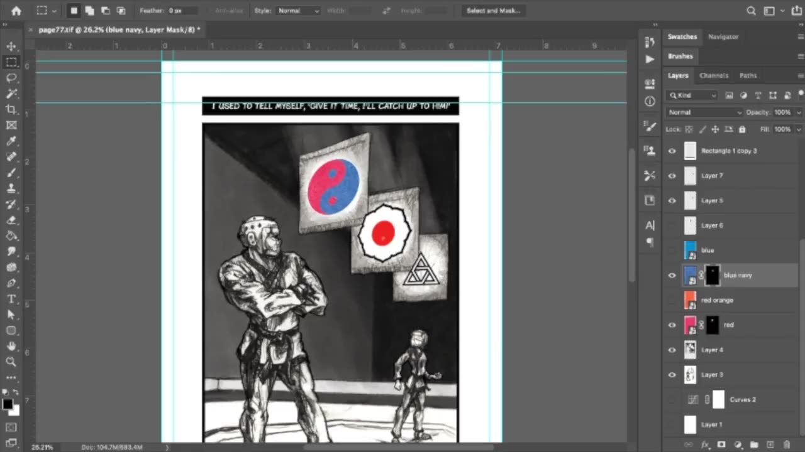Open the History panel icon

pos(650,41)
